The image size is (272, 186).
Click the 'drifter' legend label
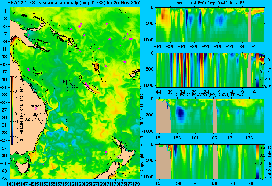point(36,106)
